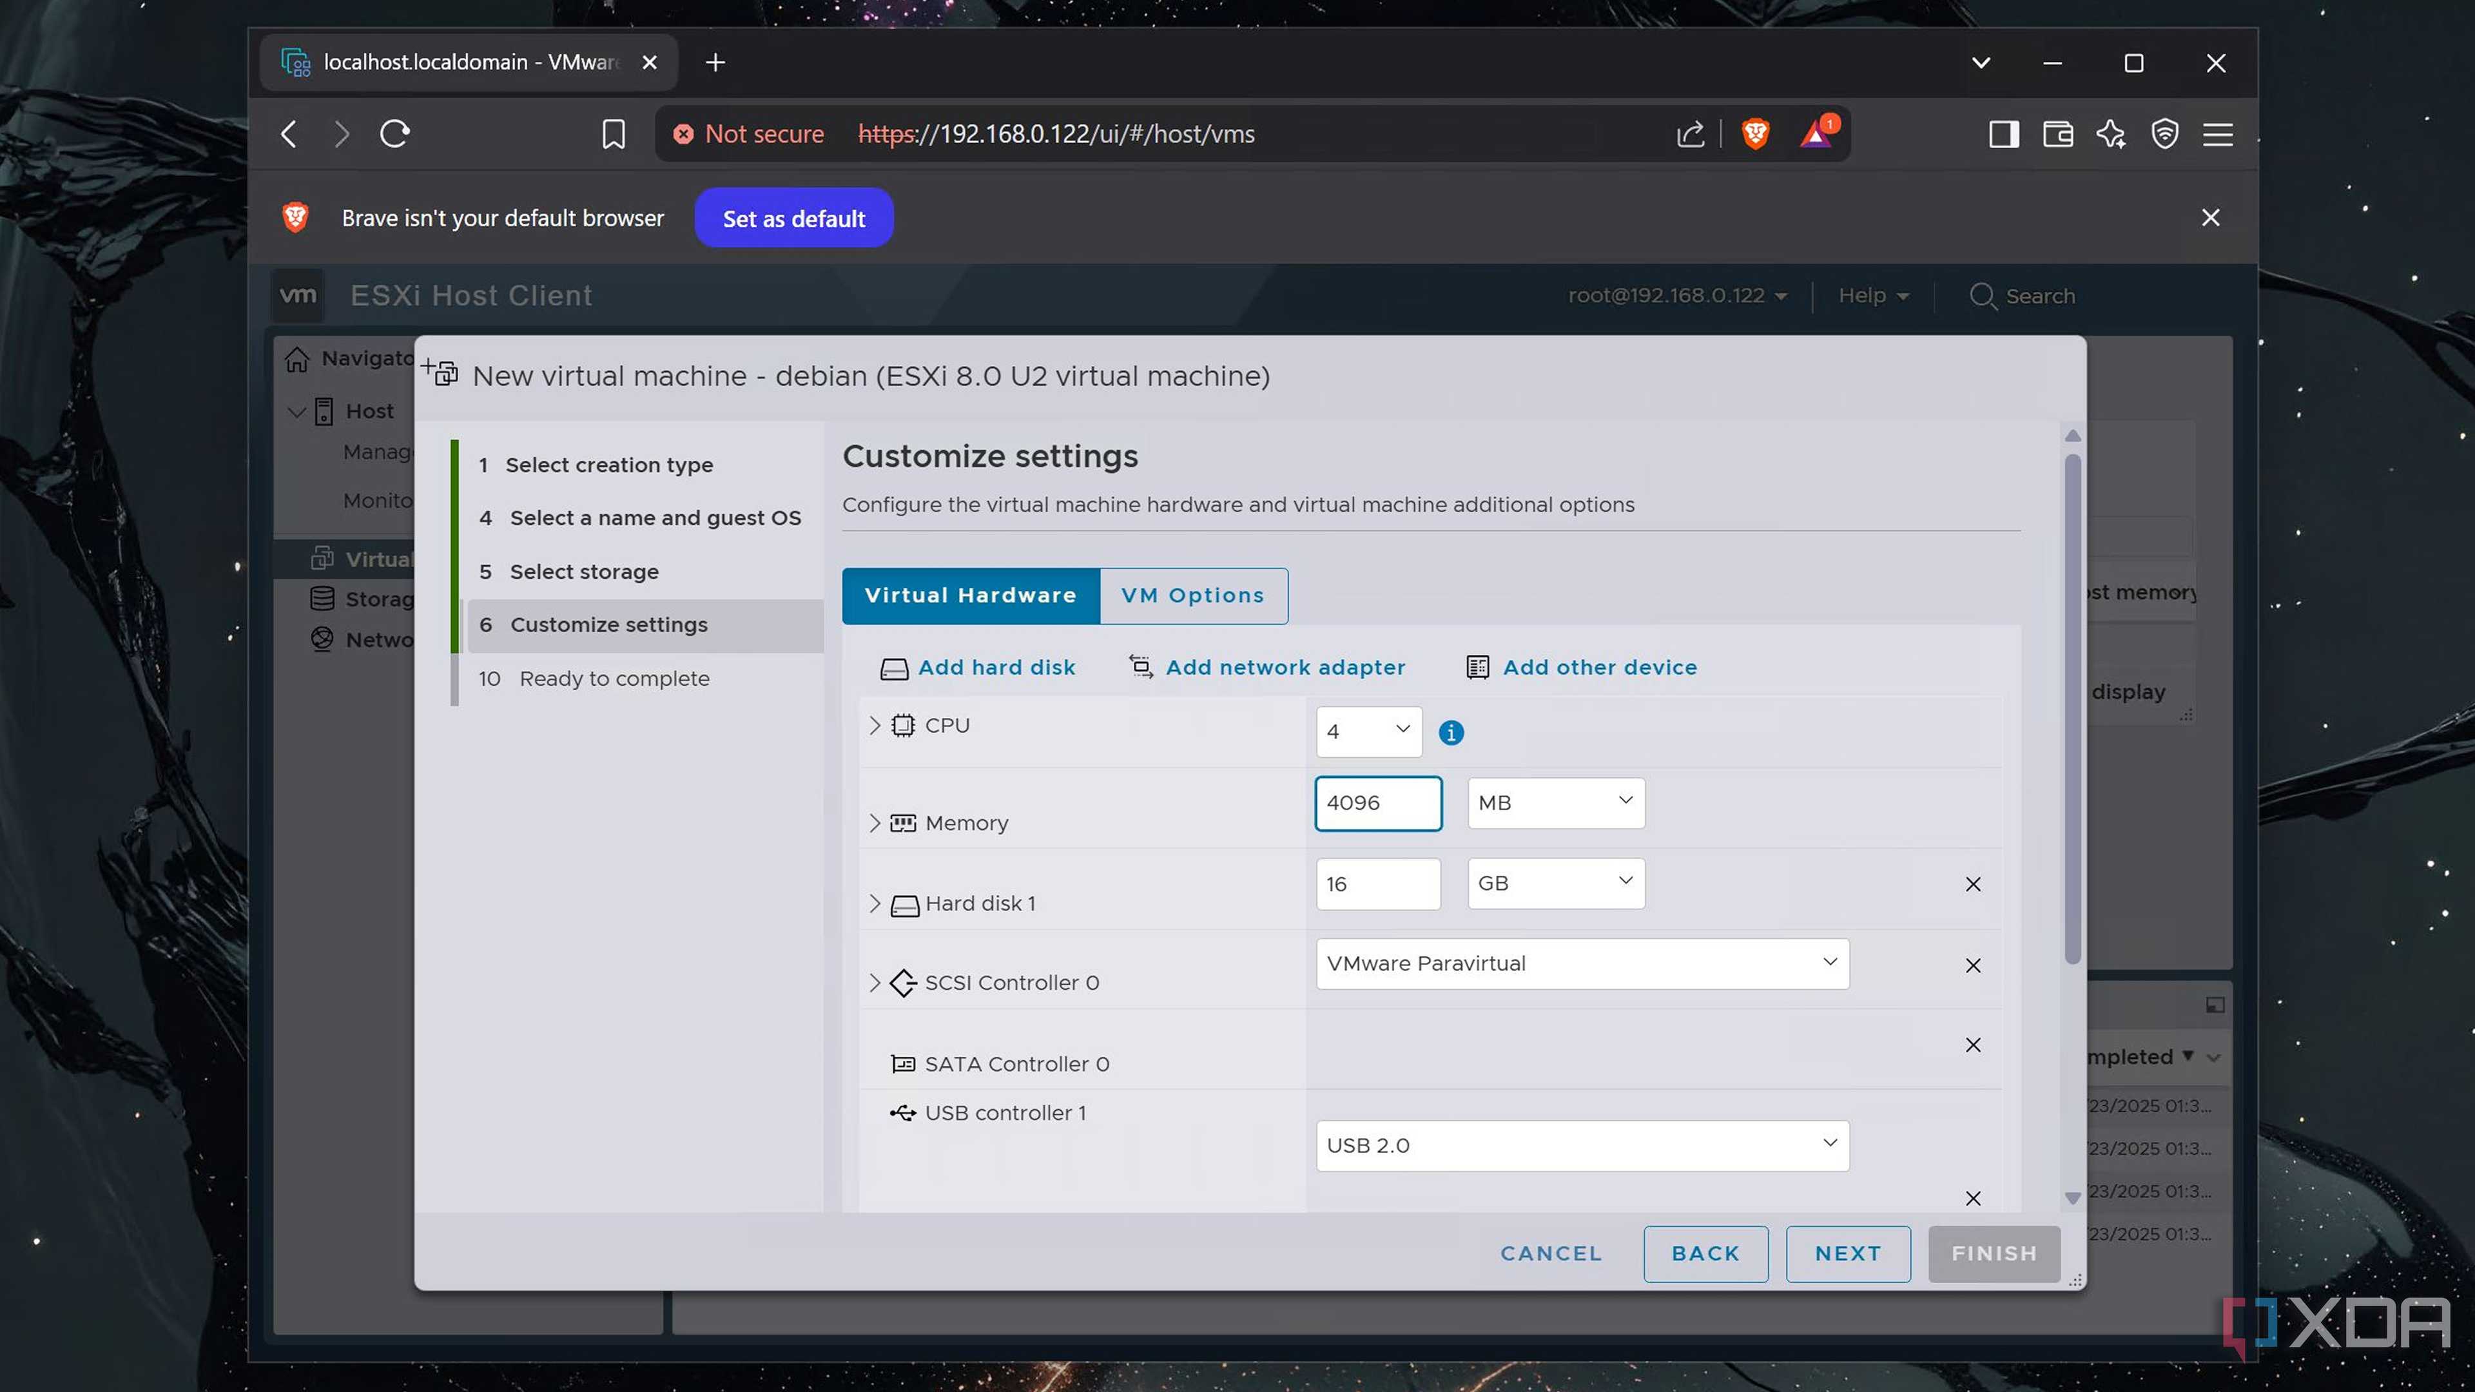Click Add network adapter
Viewport: 2475px width, 1392px height.
tap(1267, 668)
